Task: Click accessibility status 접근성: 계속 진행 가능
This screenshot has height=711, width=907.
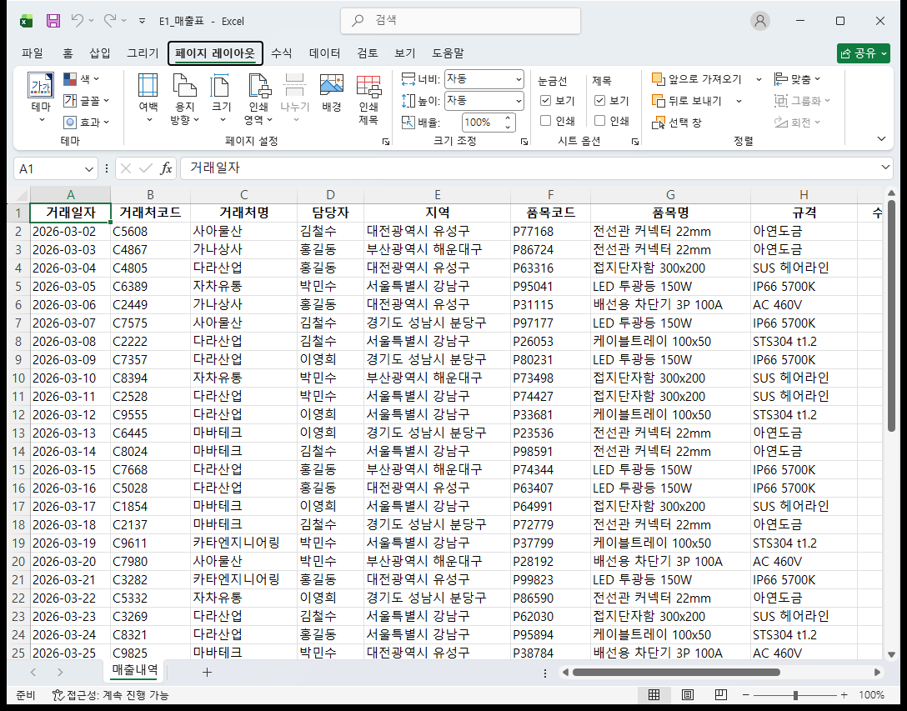Action: tap(110, 695)
